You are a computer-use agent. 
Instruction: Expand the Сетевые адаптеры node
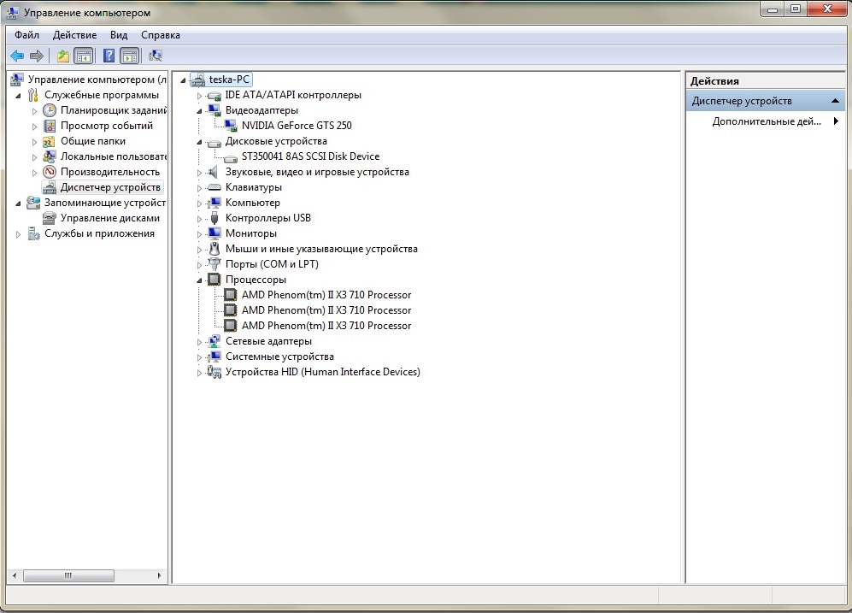[199, 342]
